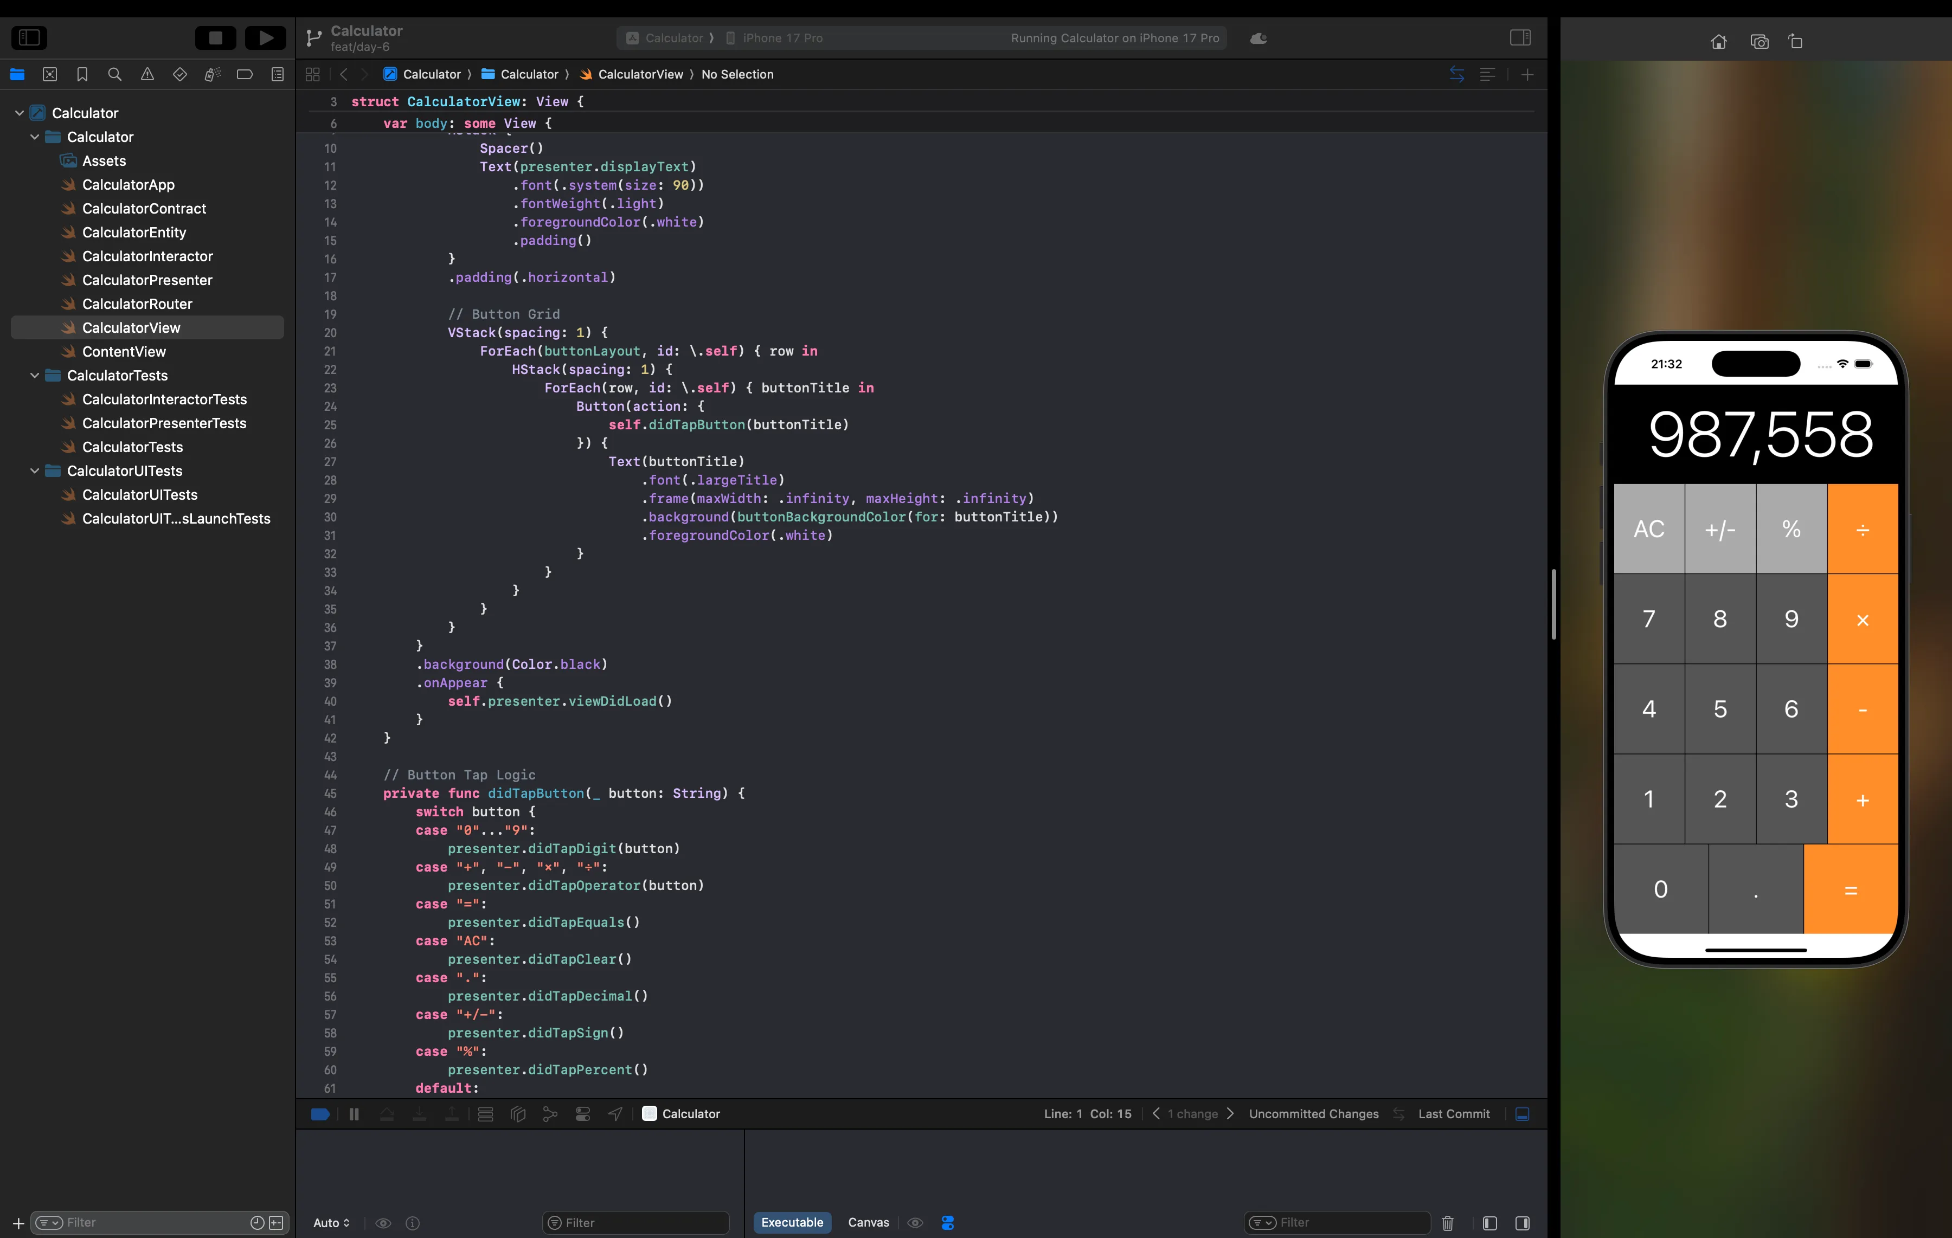
Task: Collapse the CalculatorTests folder
Action: [35, 375]
